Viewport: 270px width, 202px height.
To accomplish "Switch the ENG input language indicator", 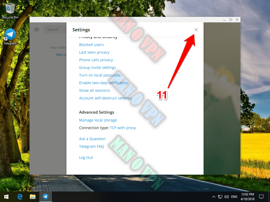I will 234,197.
